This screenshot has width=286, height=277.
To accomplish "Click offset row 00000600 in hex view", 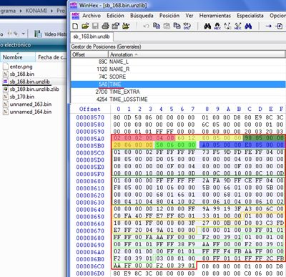I will point(90,181).
